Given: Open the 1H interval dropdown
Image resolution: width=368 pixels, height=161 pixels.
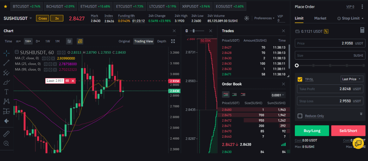Looking at the screenshot, I should point(28,41).
